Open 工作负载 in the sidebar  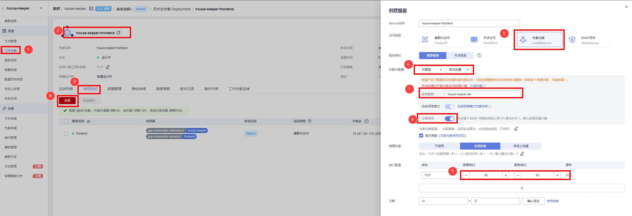click(x=11, y=51)
